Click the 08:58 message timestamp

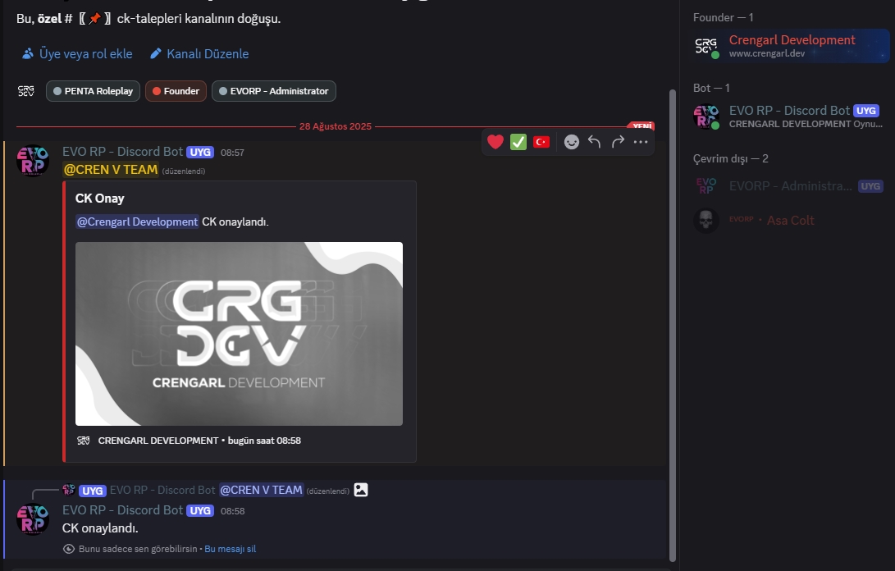[x=232, y=511]
